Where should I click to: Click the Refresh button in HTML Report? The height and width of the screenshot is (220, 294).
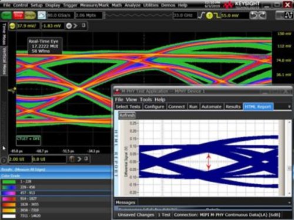point(127,116)
